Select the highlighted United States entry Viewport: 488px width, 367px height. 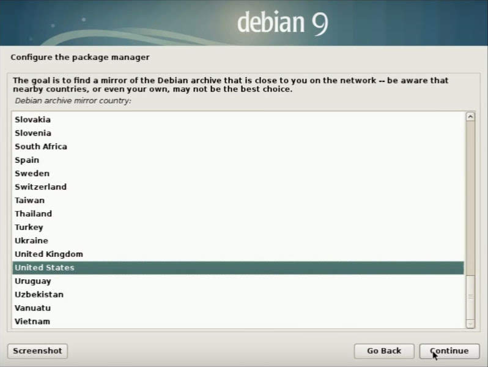238,268
